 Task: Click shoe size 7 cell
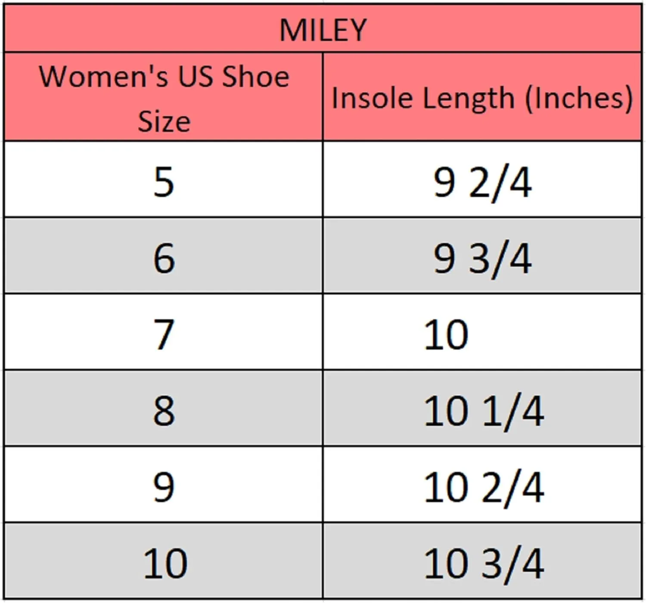click(164, 332)
